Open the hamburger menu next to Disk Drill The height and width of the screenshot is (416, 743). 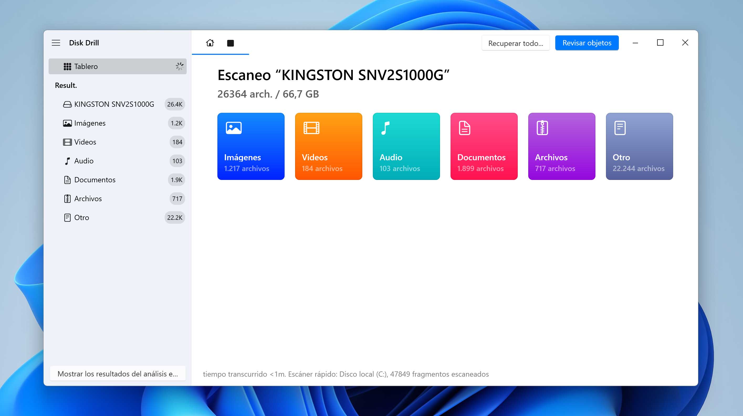tap(56, 43)
